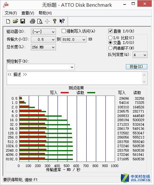The height and width of the screenshot is (185, 154).
Task: Toggle 直接 I/O checkbox
Action: [110, 31]
